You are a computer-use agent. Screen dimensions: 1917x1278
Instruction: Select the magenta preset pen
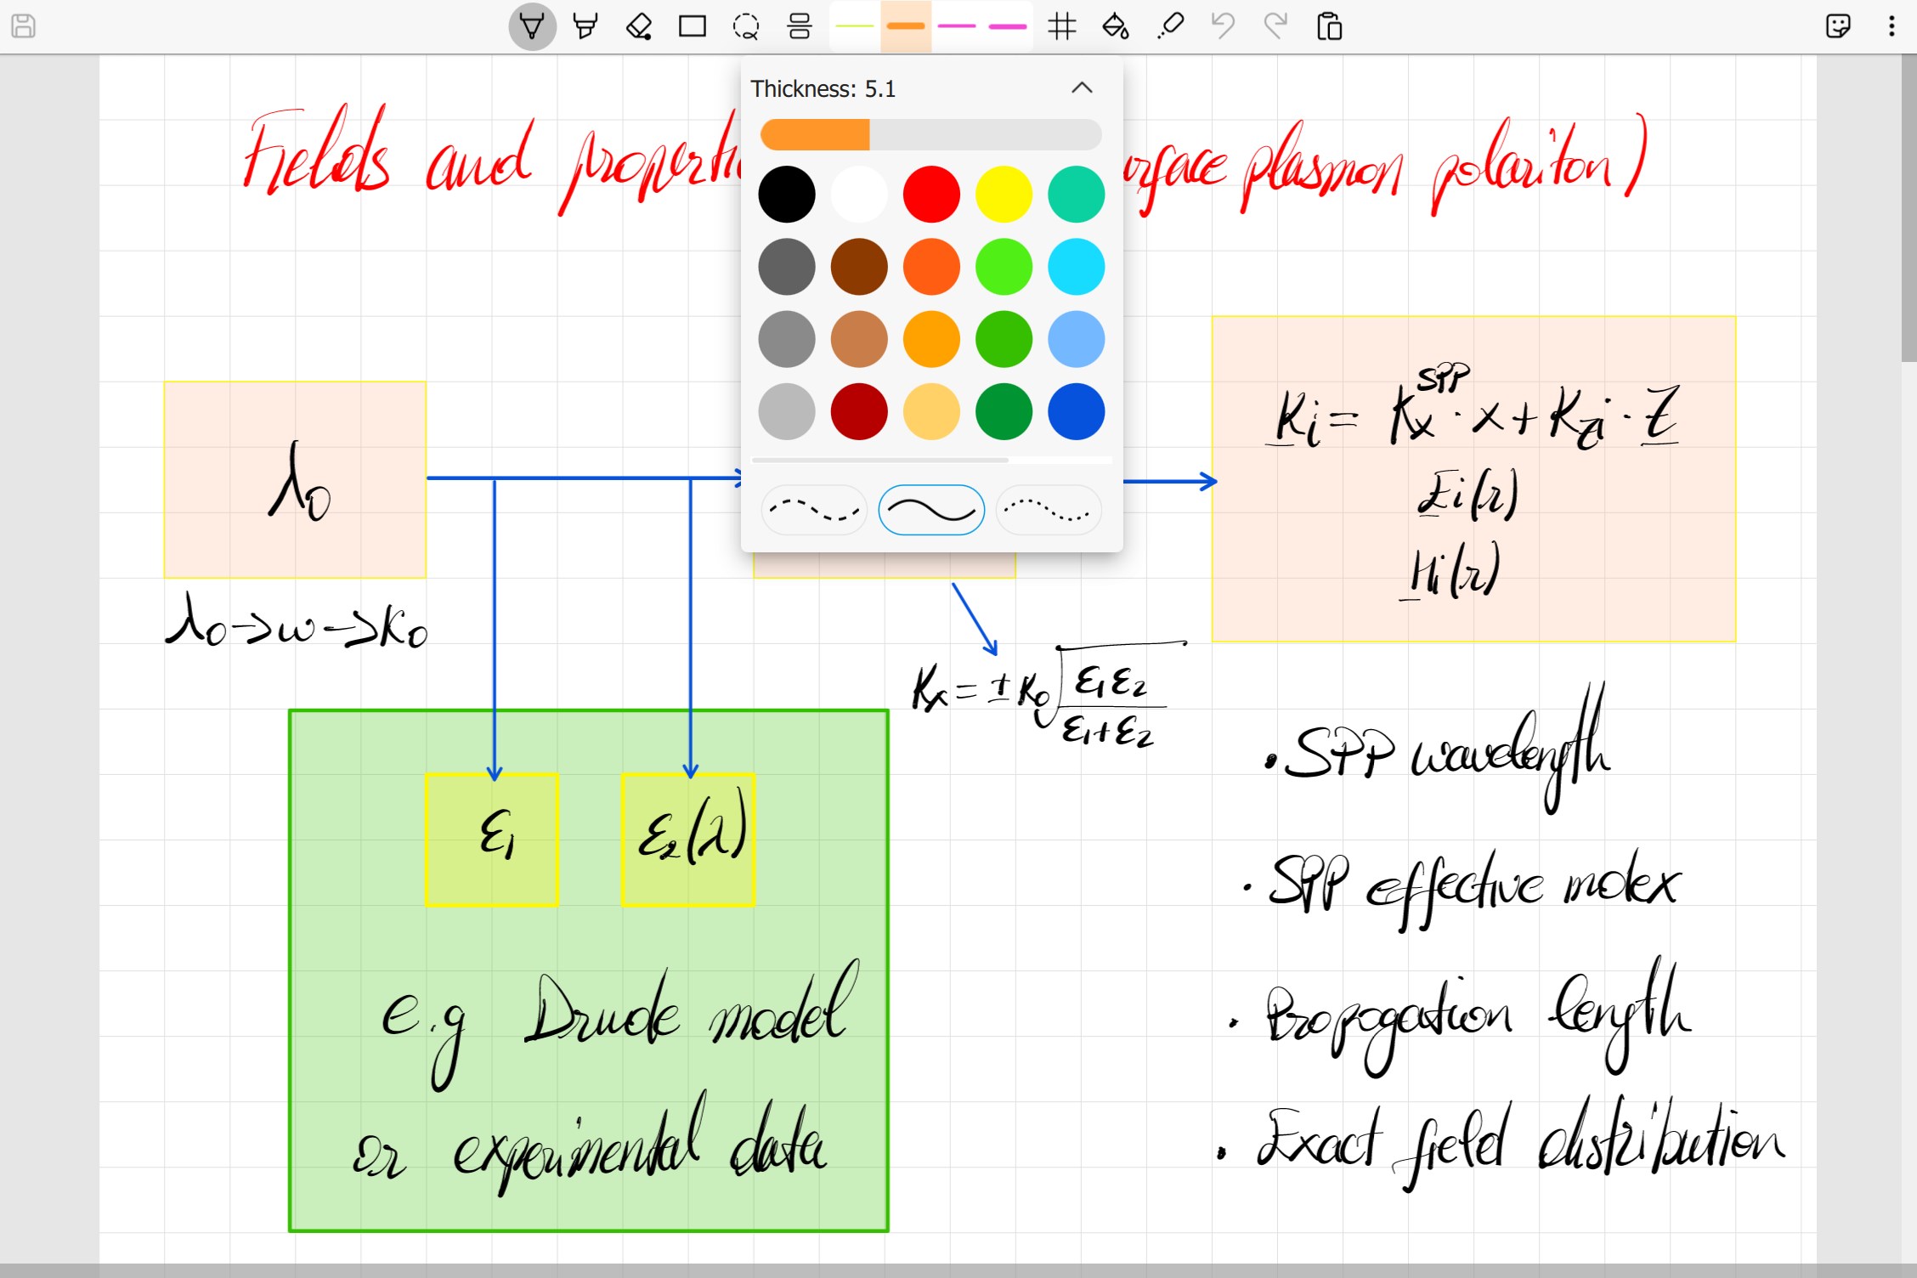tap(958, 26)
